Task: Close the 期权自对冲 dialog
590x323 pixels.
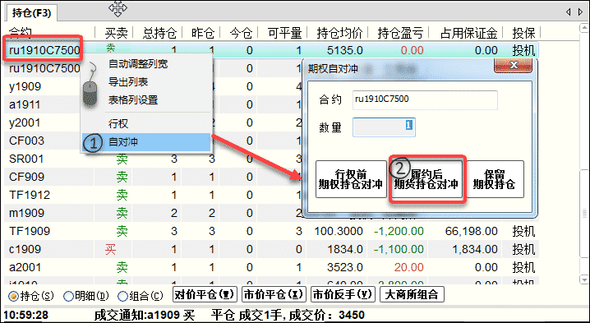Action: (513, 66)
